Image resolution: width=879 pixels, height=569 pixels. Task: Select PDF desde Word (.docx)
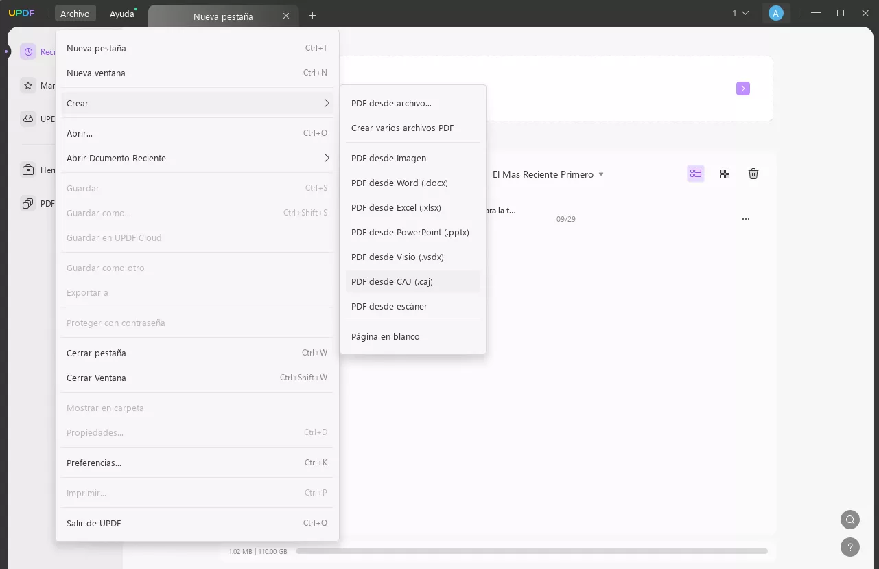tap(413, 183)
